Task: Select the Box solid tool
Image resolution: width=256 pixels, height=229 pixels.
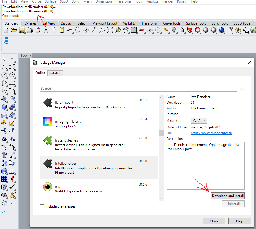Action: (x=4, y=107)
